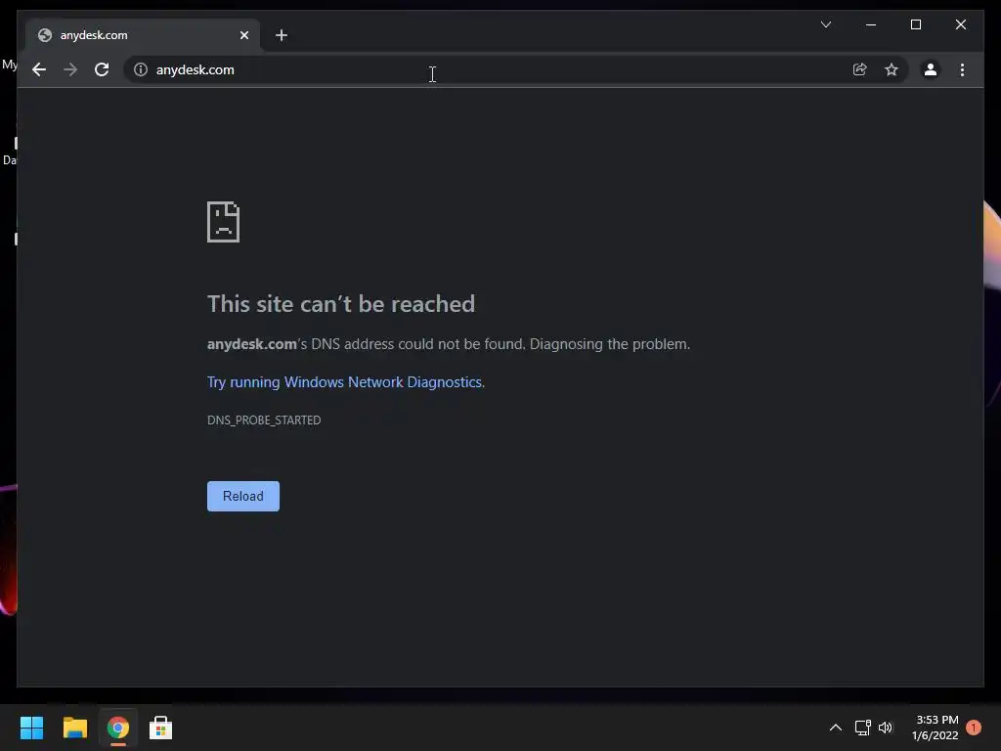Open the Windows Start menu
This screenshot has width=1001, height=751.
click(x=32, y=728)
